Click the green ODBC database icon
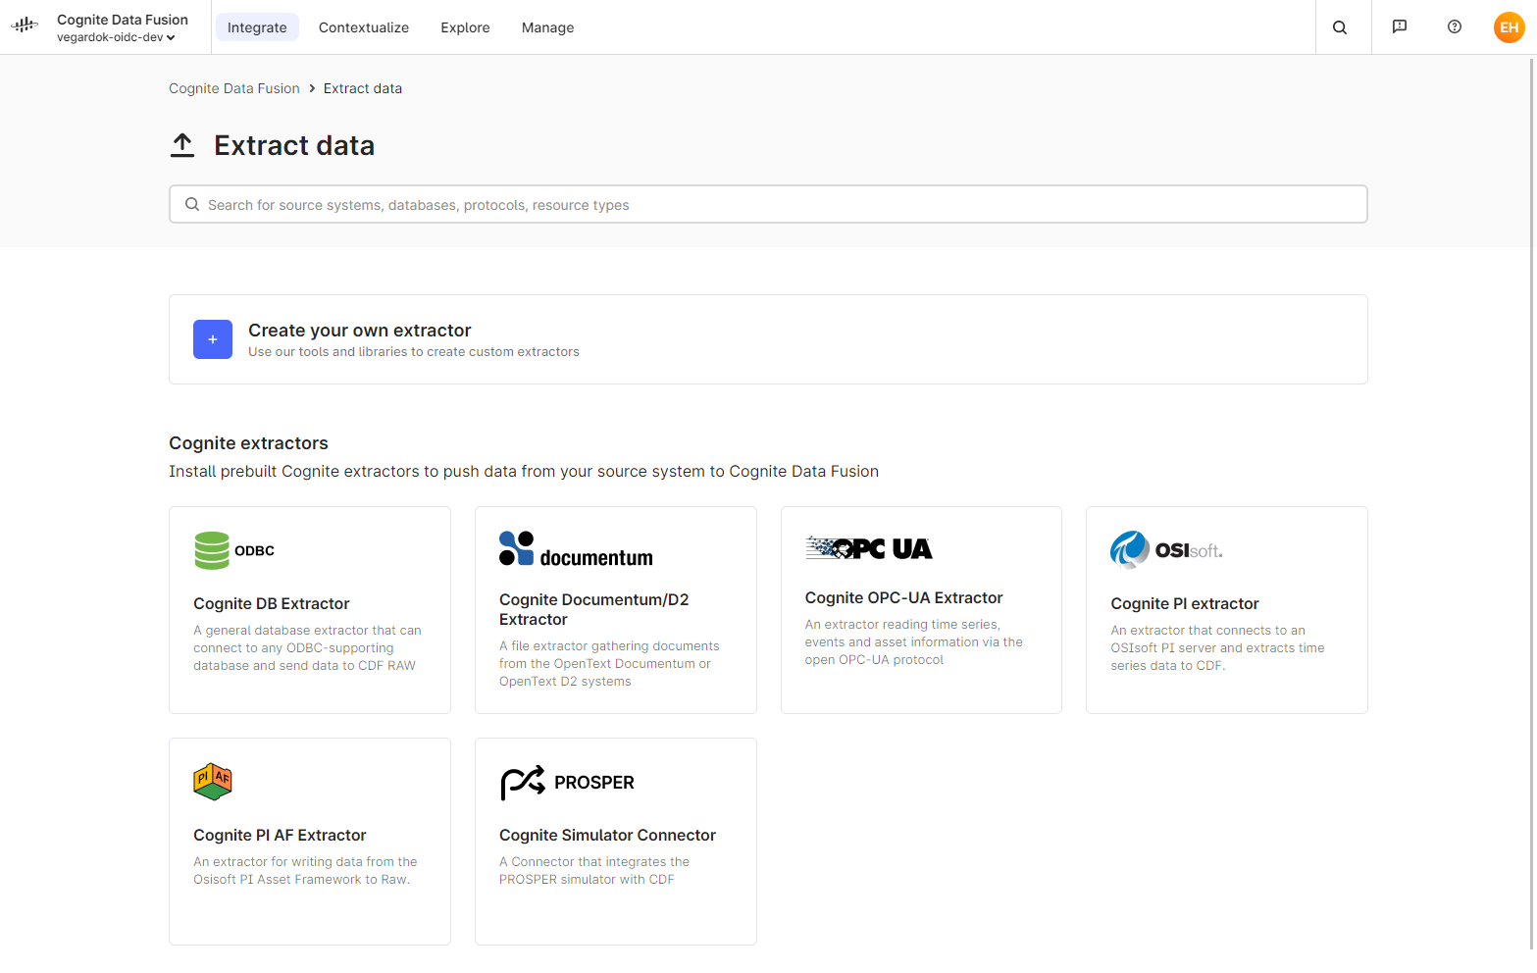The width and height of the screenshot is (1537, 973). (x=212, y=550)
